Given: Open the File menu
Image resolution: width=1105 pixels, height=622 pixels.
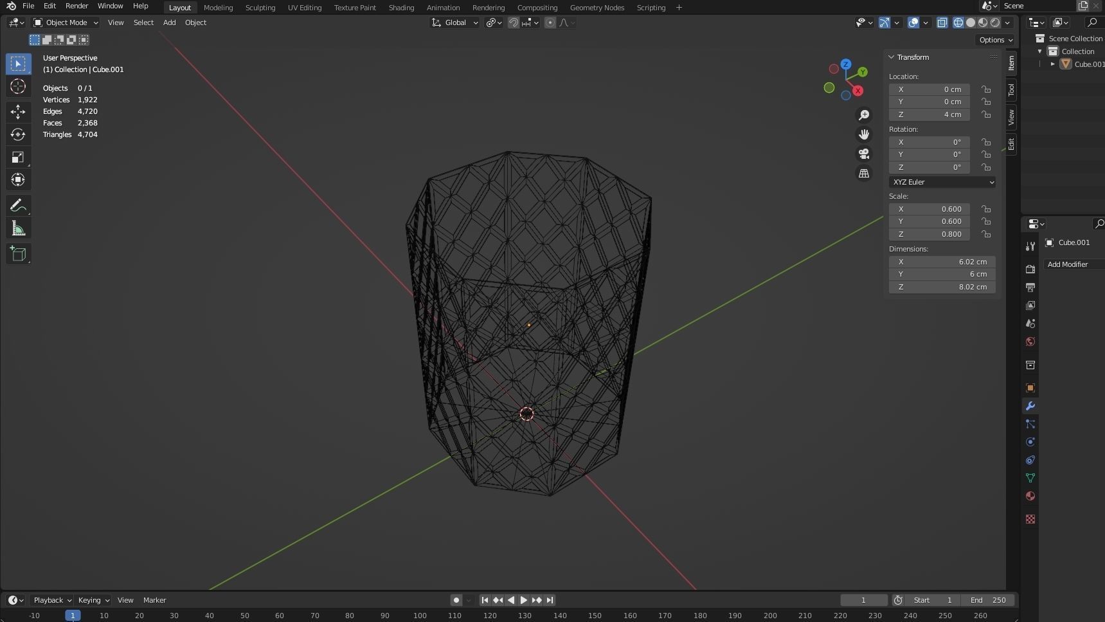Looking at the screenshot, I should click(x=28, y=6).
